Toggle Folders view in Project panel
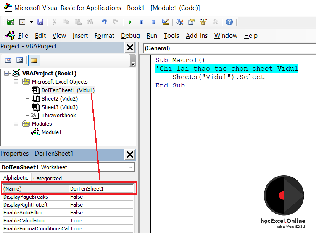 click(34, 60)
